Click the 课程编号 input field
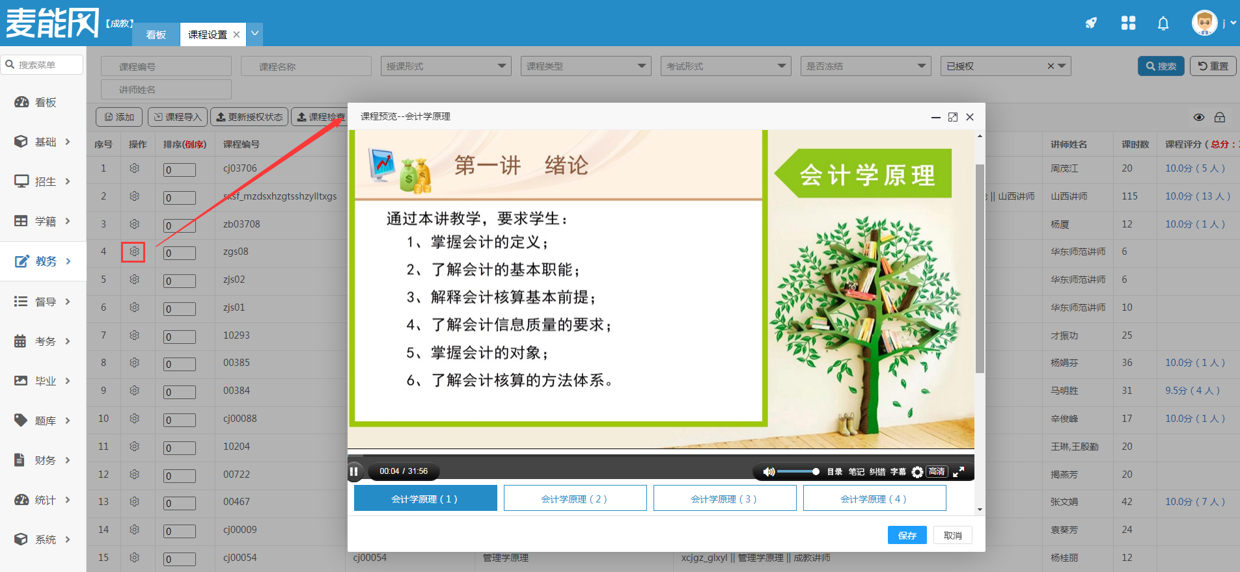Screen dimensions: 1240x572 pyautogui.click(x=166, y=66)
